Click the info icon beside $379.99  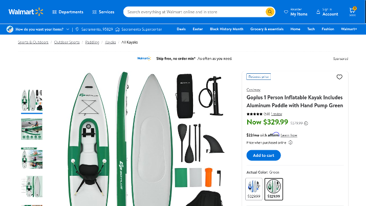click(306, 123)
